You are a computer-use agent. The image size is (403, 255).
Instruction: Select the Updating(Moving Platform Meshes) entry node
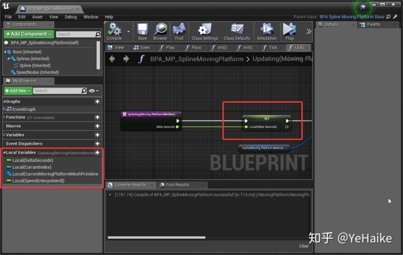coord(151,120)
